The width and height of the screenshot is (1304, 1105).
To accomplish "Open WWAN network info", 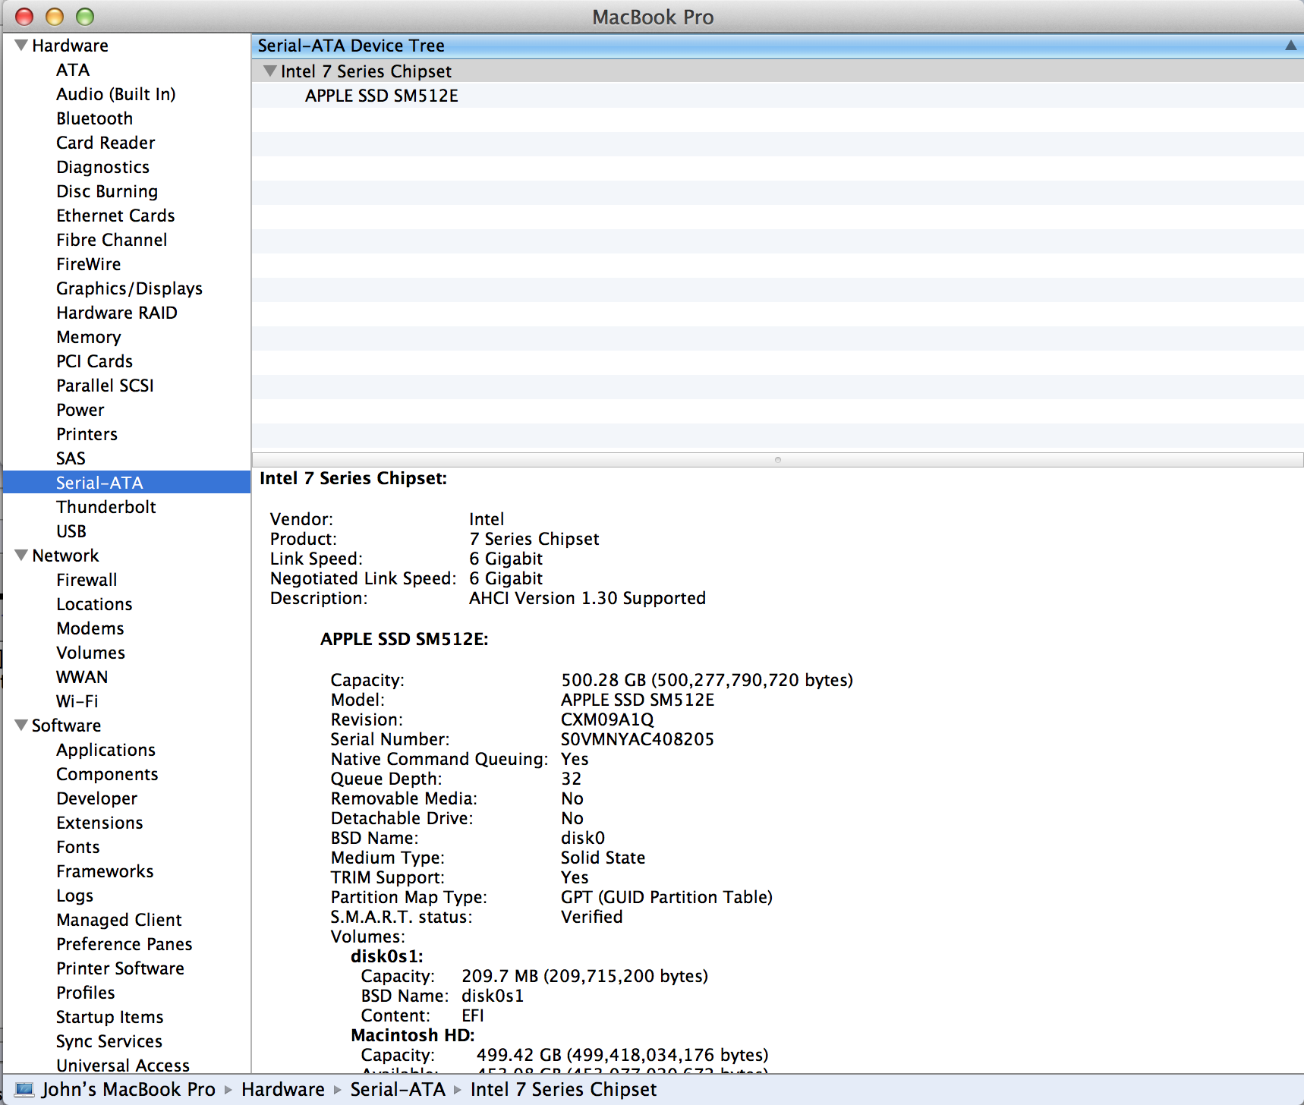I will tap(82, 677).
